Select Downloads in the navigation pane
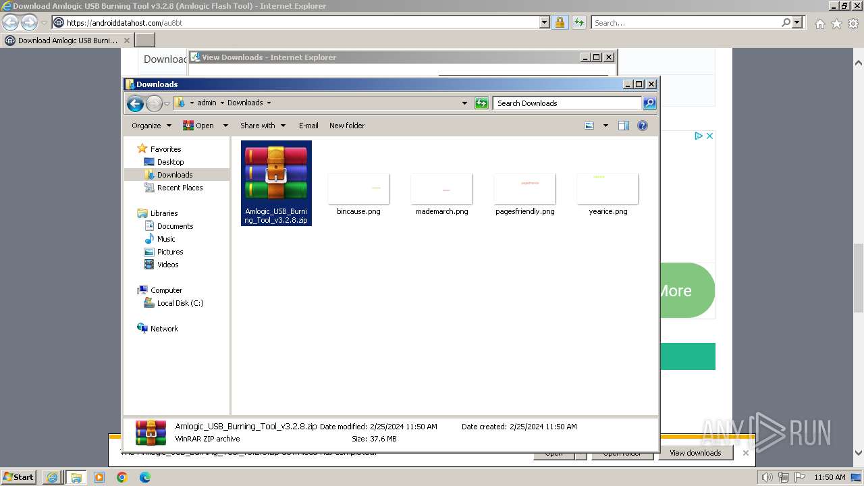 (175, 175)
